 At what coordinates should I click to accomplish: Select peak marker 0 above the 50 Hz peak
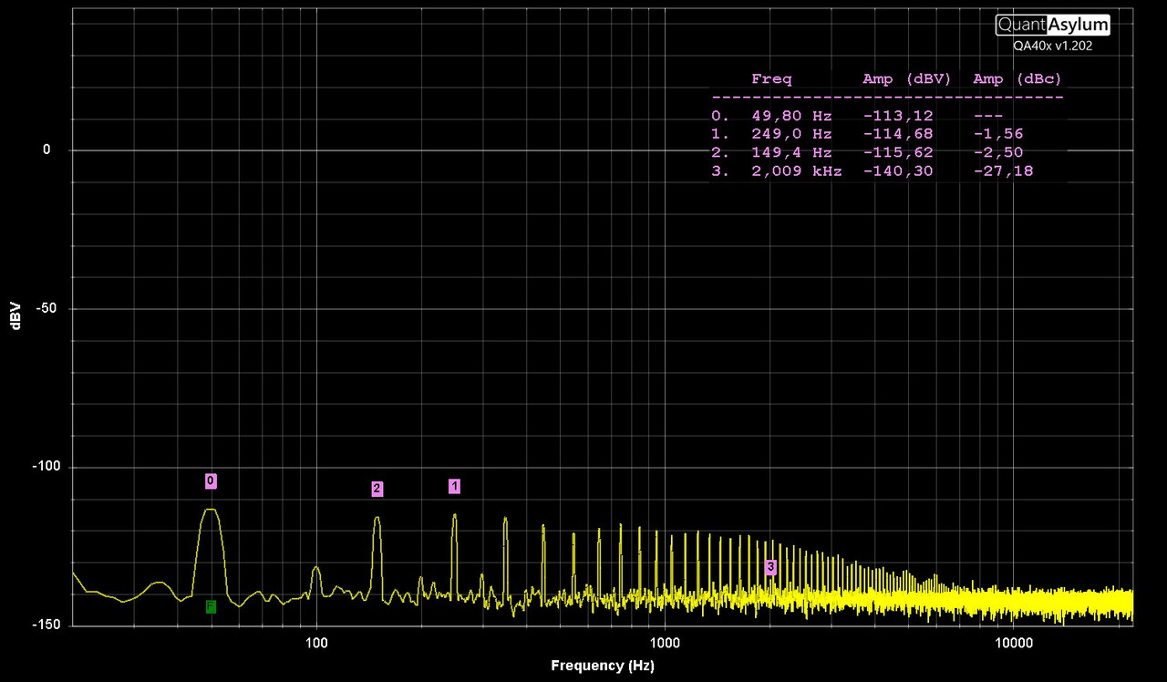click(211, 480)
